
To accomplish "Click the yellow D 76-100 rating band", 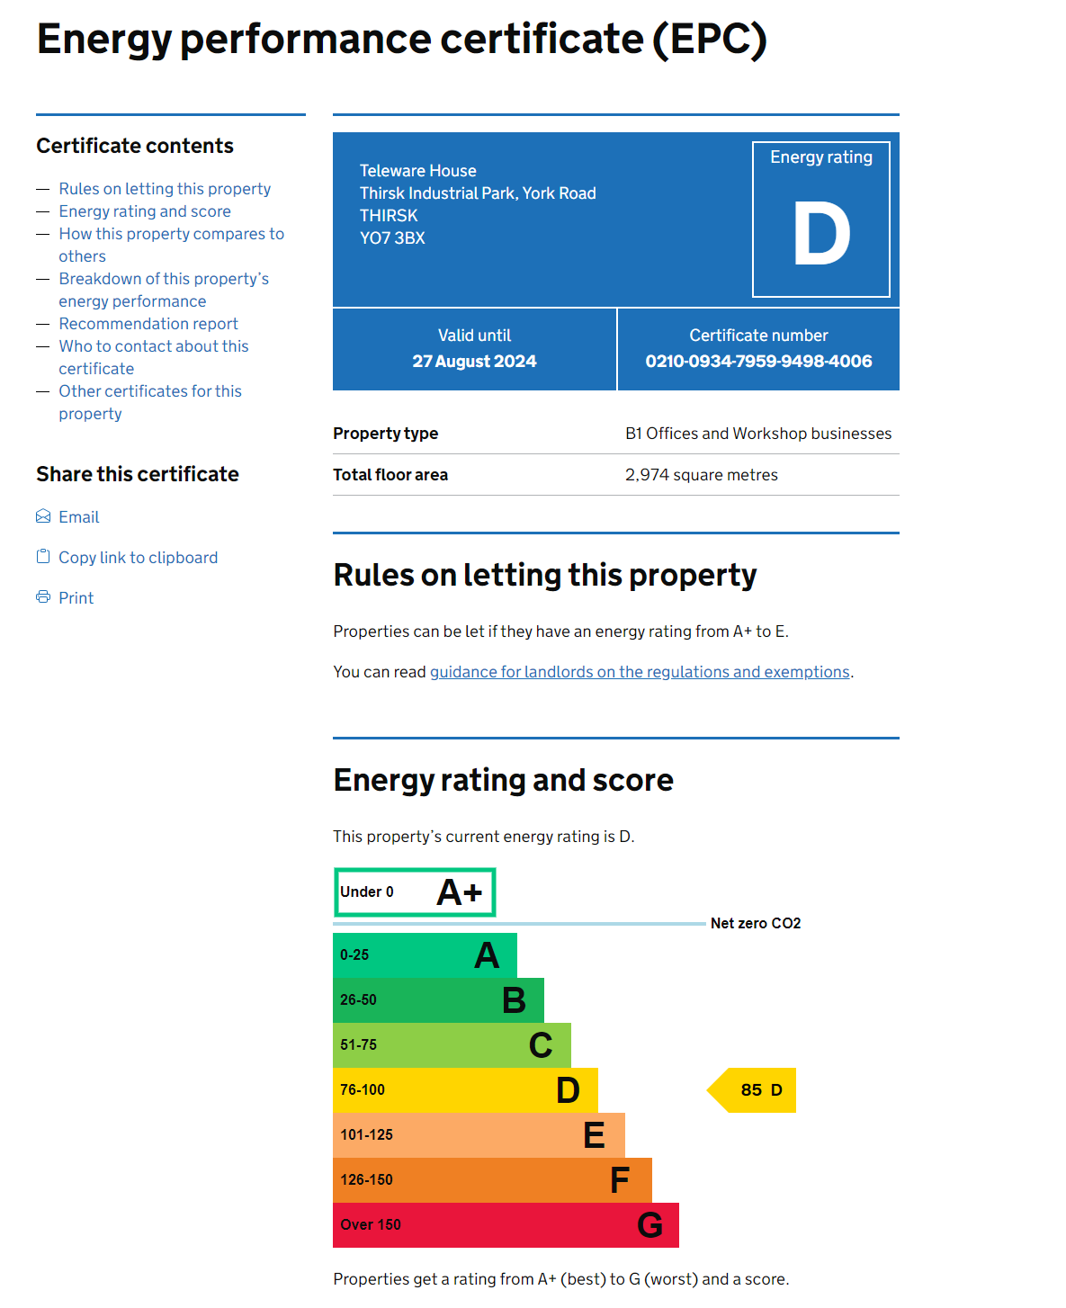I will 464,1090.
